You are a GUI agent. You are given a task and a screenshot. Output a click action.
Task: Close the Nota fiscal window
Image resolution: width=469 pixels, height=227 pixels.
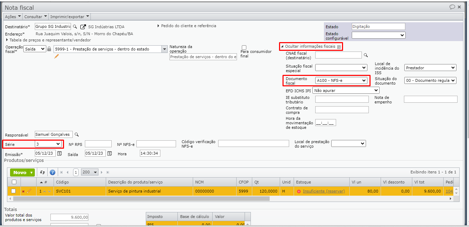459,7
